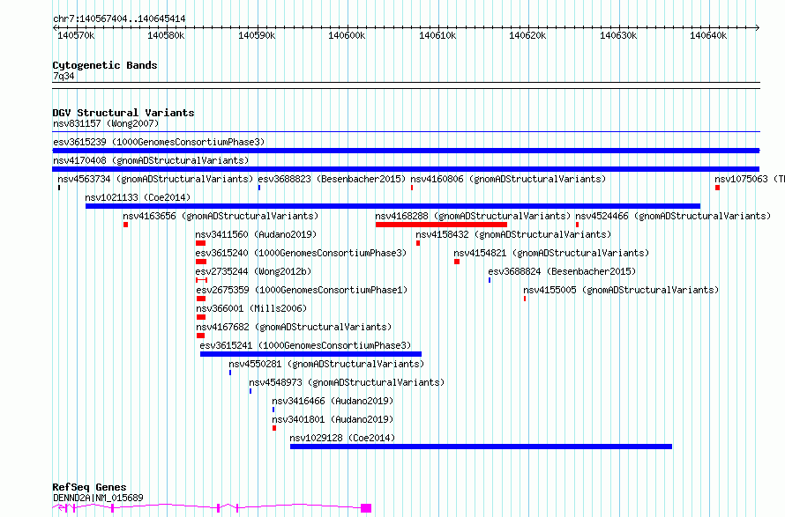Click the nsv4158432 variant label
Screen dimensions: 785x517
[x=513, y=234]
